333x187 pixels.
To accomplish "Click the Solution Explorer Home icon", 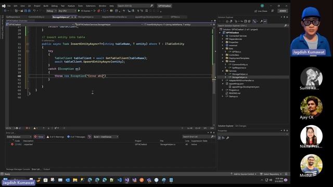I will [x=227, y=21].
